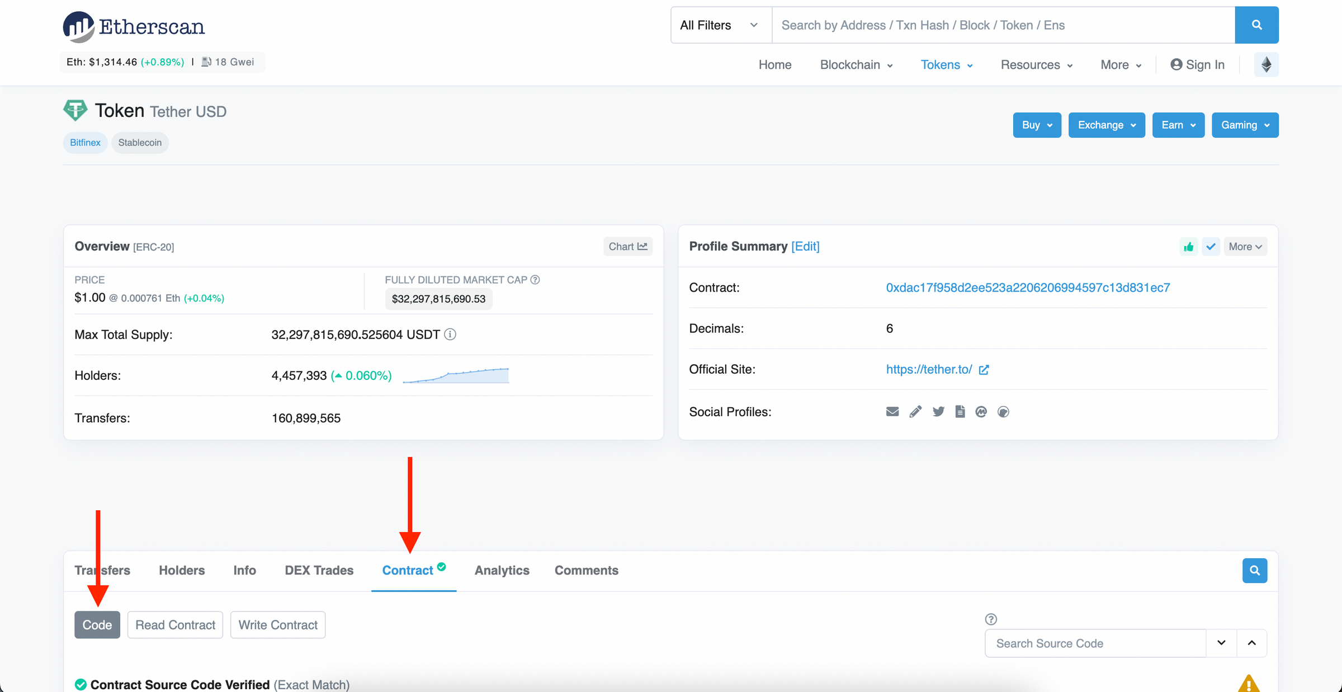Expand the More dropdown in navigation
Viewport: 1342px width, 692px height.
tap(1118, 64)
